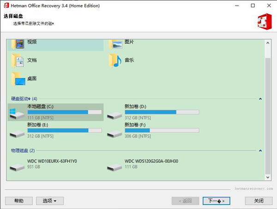This screenshot has width=277, height=209.
Task: Click the 111 GB text under WDS120G2G0A
Action: click(x=131, y=167)
